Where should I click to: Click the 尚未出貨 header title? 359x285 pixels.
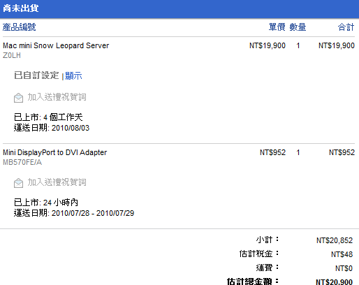pos(21,8)
